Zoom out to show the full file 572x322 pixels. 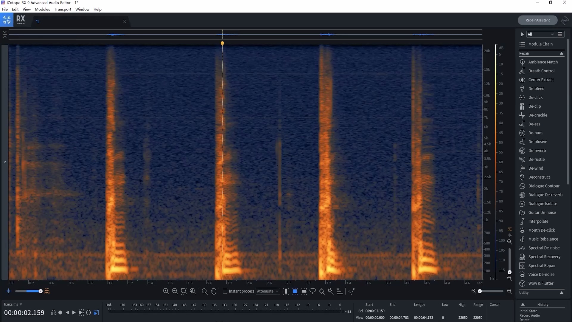tap(193, 291)
